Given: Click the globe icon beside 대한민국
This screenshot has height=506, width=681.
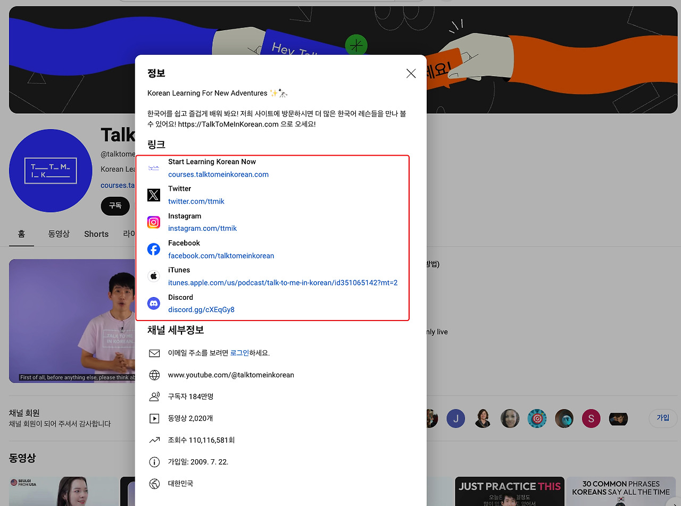Looking at the screenshot, I should click(x=154, y=483).
